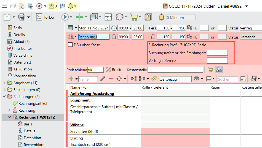The width and height of the screenshot is (262, 148).
Task: Click the lock icon next to Rechnung1
Action: [114, 37]
